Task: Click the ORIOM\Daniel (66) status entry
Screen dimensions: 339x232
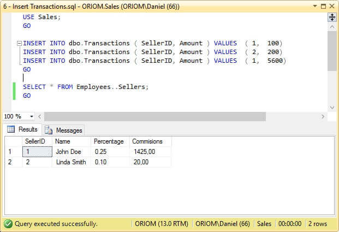Action: tap(223, 224)
